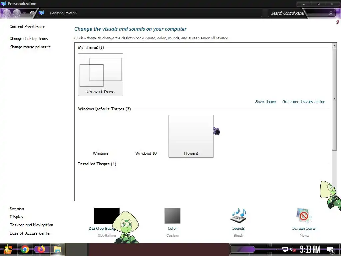This screenshot has height=256, width=341.
Task: Click the Color label link
Action: [172, 228]
